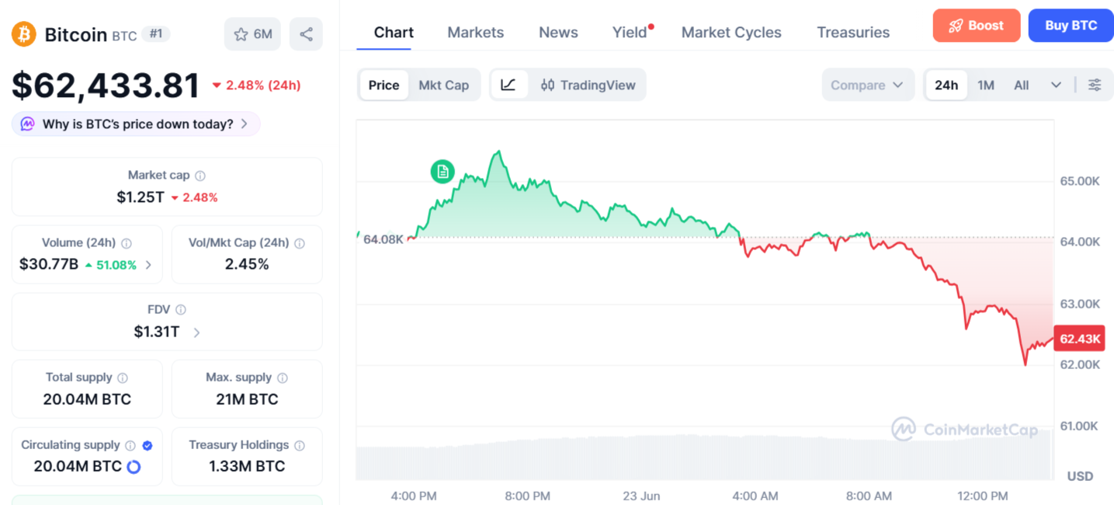This screenshot has height=505, width=1114.
Task: Open the Treasuries tab
Action: pos(853,33)
